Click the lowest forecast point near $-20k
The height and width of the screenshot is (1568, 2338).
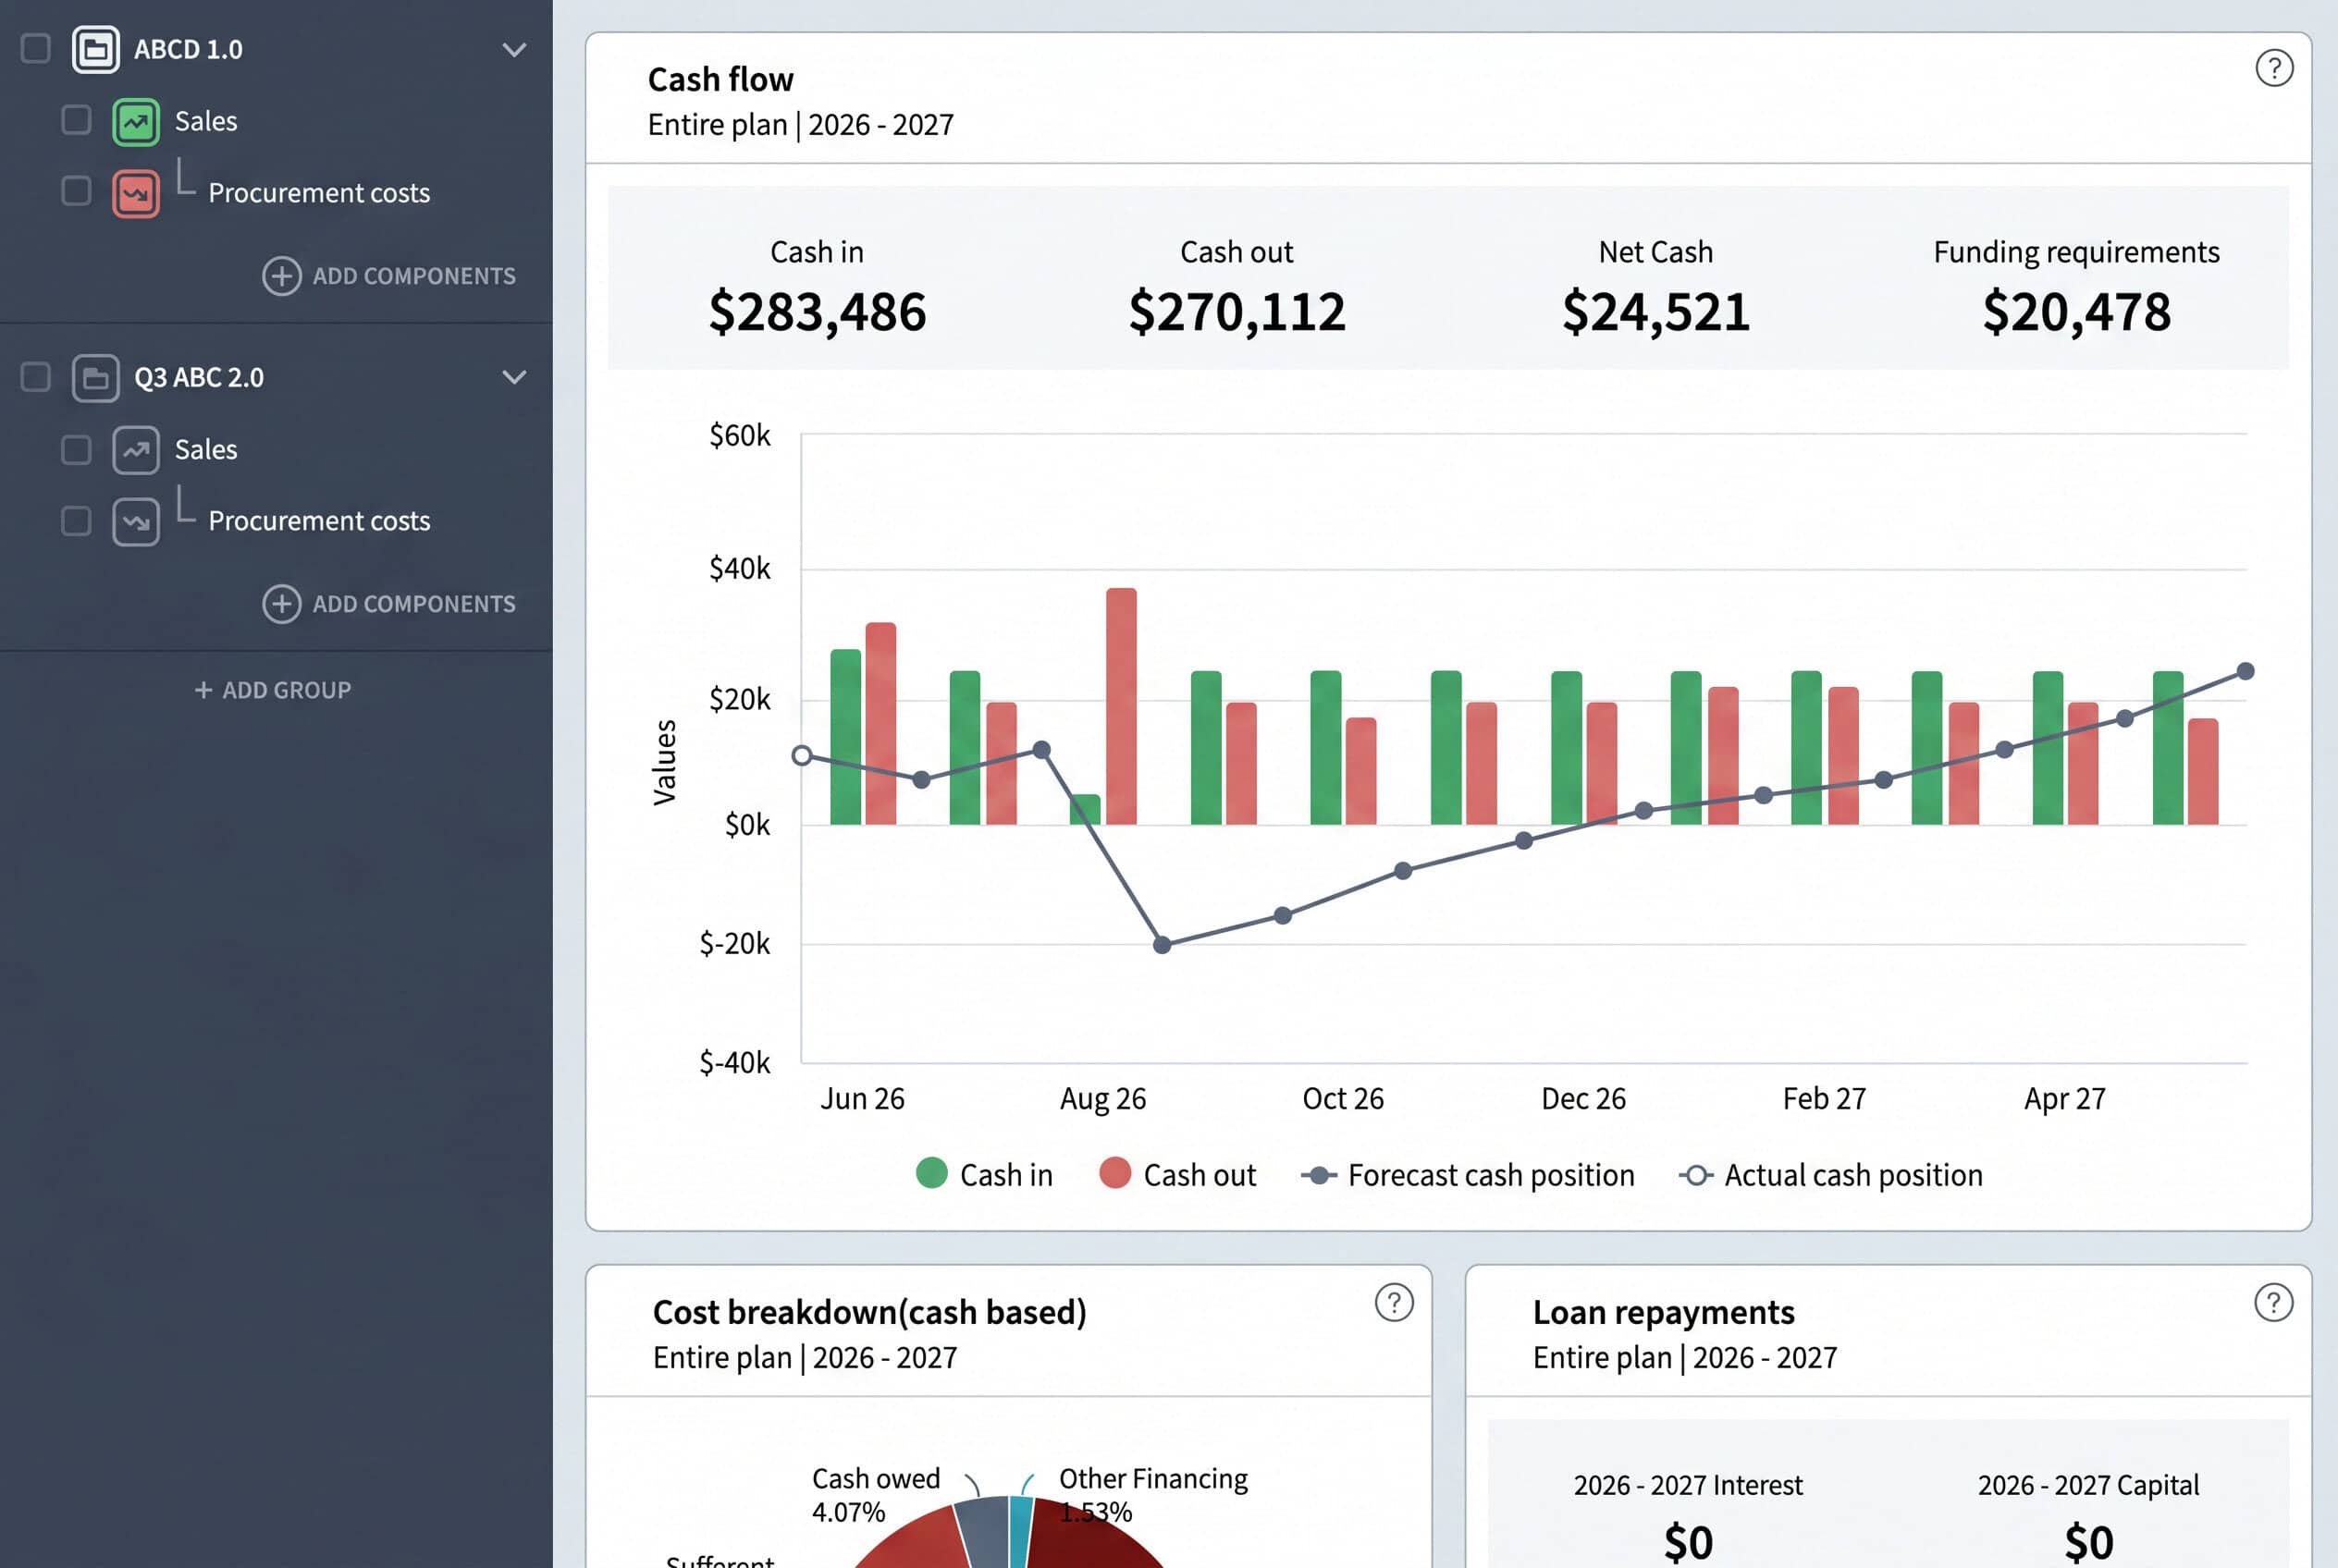coord(1162,945)
